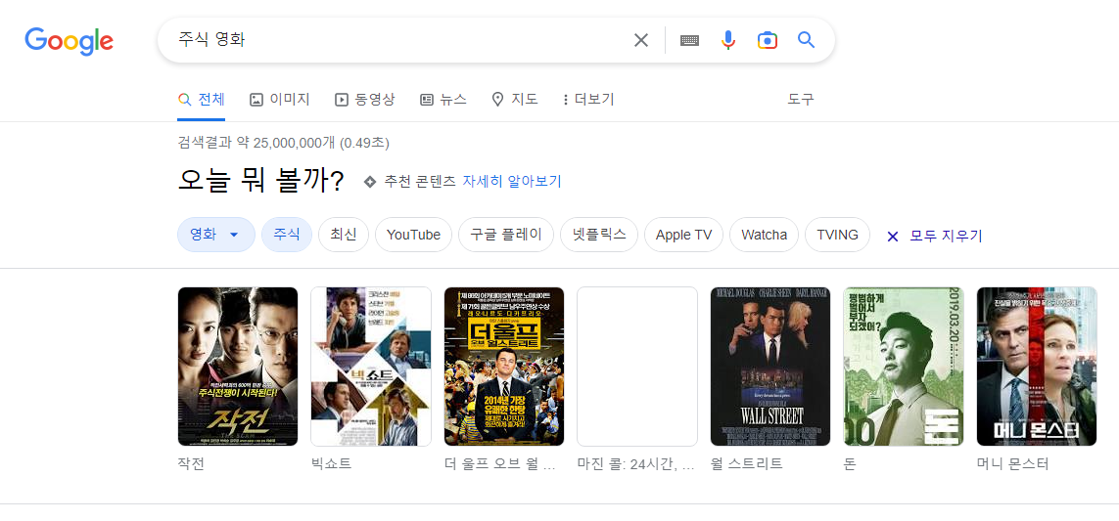Open the Wall Street movie poster
This screenshot has width=1119, height=521.
point(770,367)
